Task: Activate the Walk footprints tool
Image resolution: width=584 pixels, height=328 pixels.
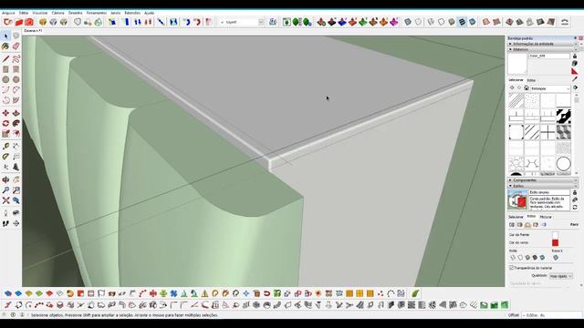Action: pyautogui.click(x=5, y=223)
